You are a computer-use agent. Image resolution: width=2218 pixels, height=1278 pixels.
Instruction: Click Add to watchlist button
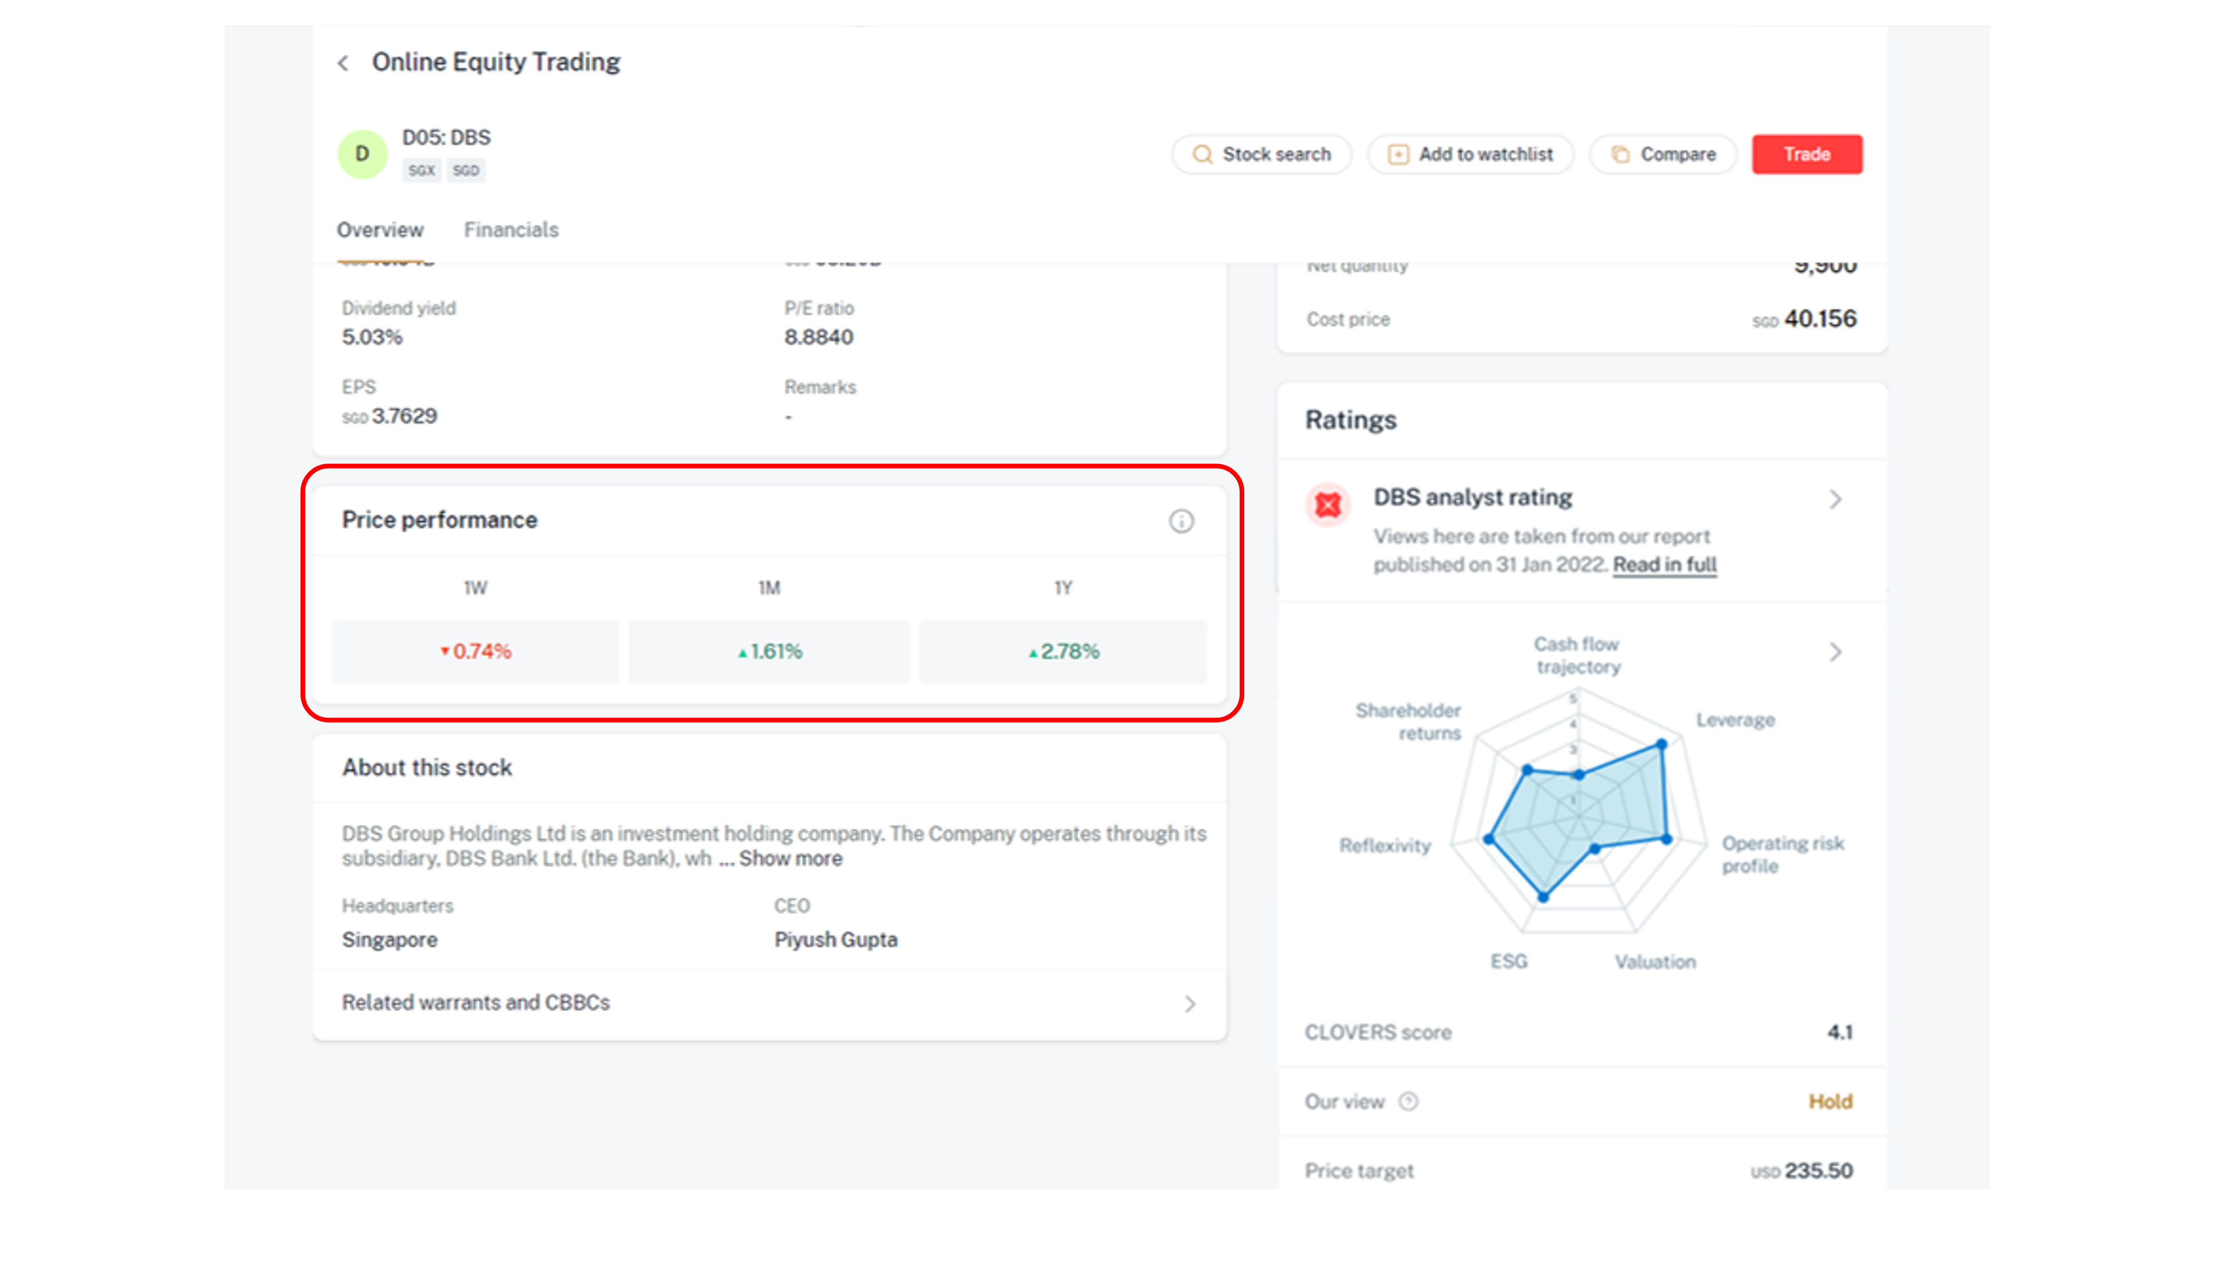[1469, 154]
